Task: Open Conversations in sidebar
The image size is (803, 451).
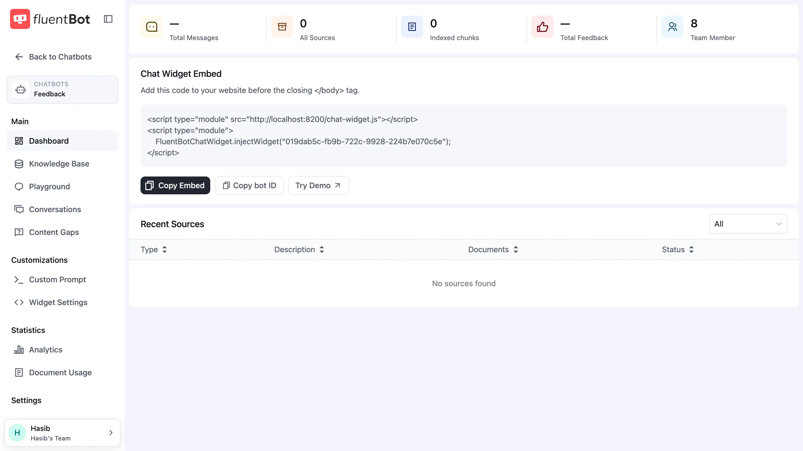Action: [x=62, y=209]
